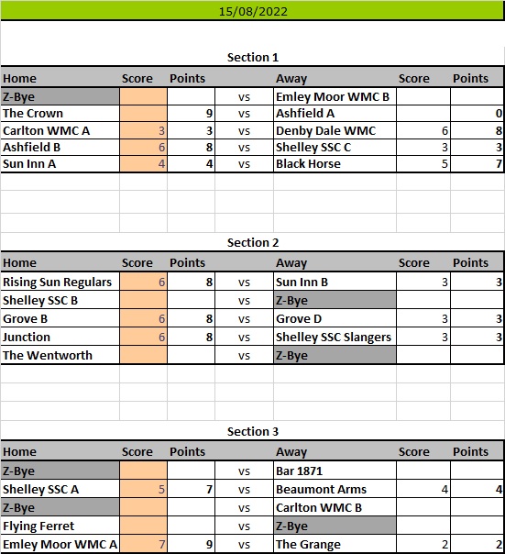
Task: Select the Section 3 title cell
Action: coord(253,431)
